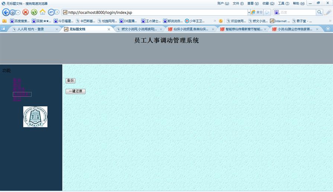The height and width of the screenshot is (192, 333).
Task: Click the boxed sidebar link under 功能
Action: (x=22, y=94)
